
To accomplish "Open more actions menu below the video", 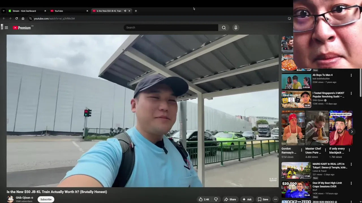I will [x=275, y=199].
